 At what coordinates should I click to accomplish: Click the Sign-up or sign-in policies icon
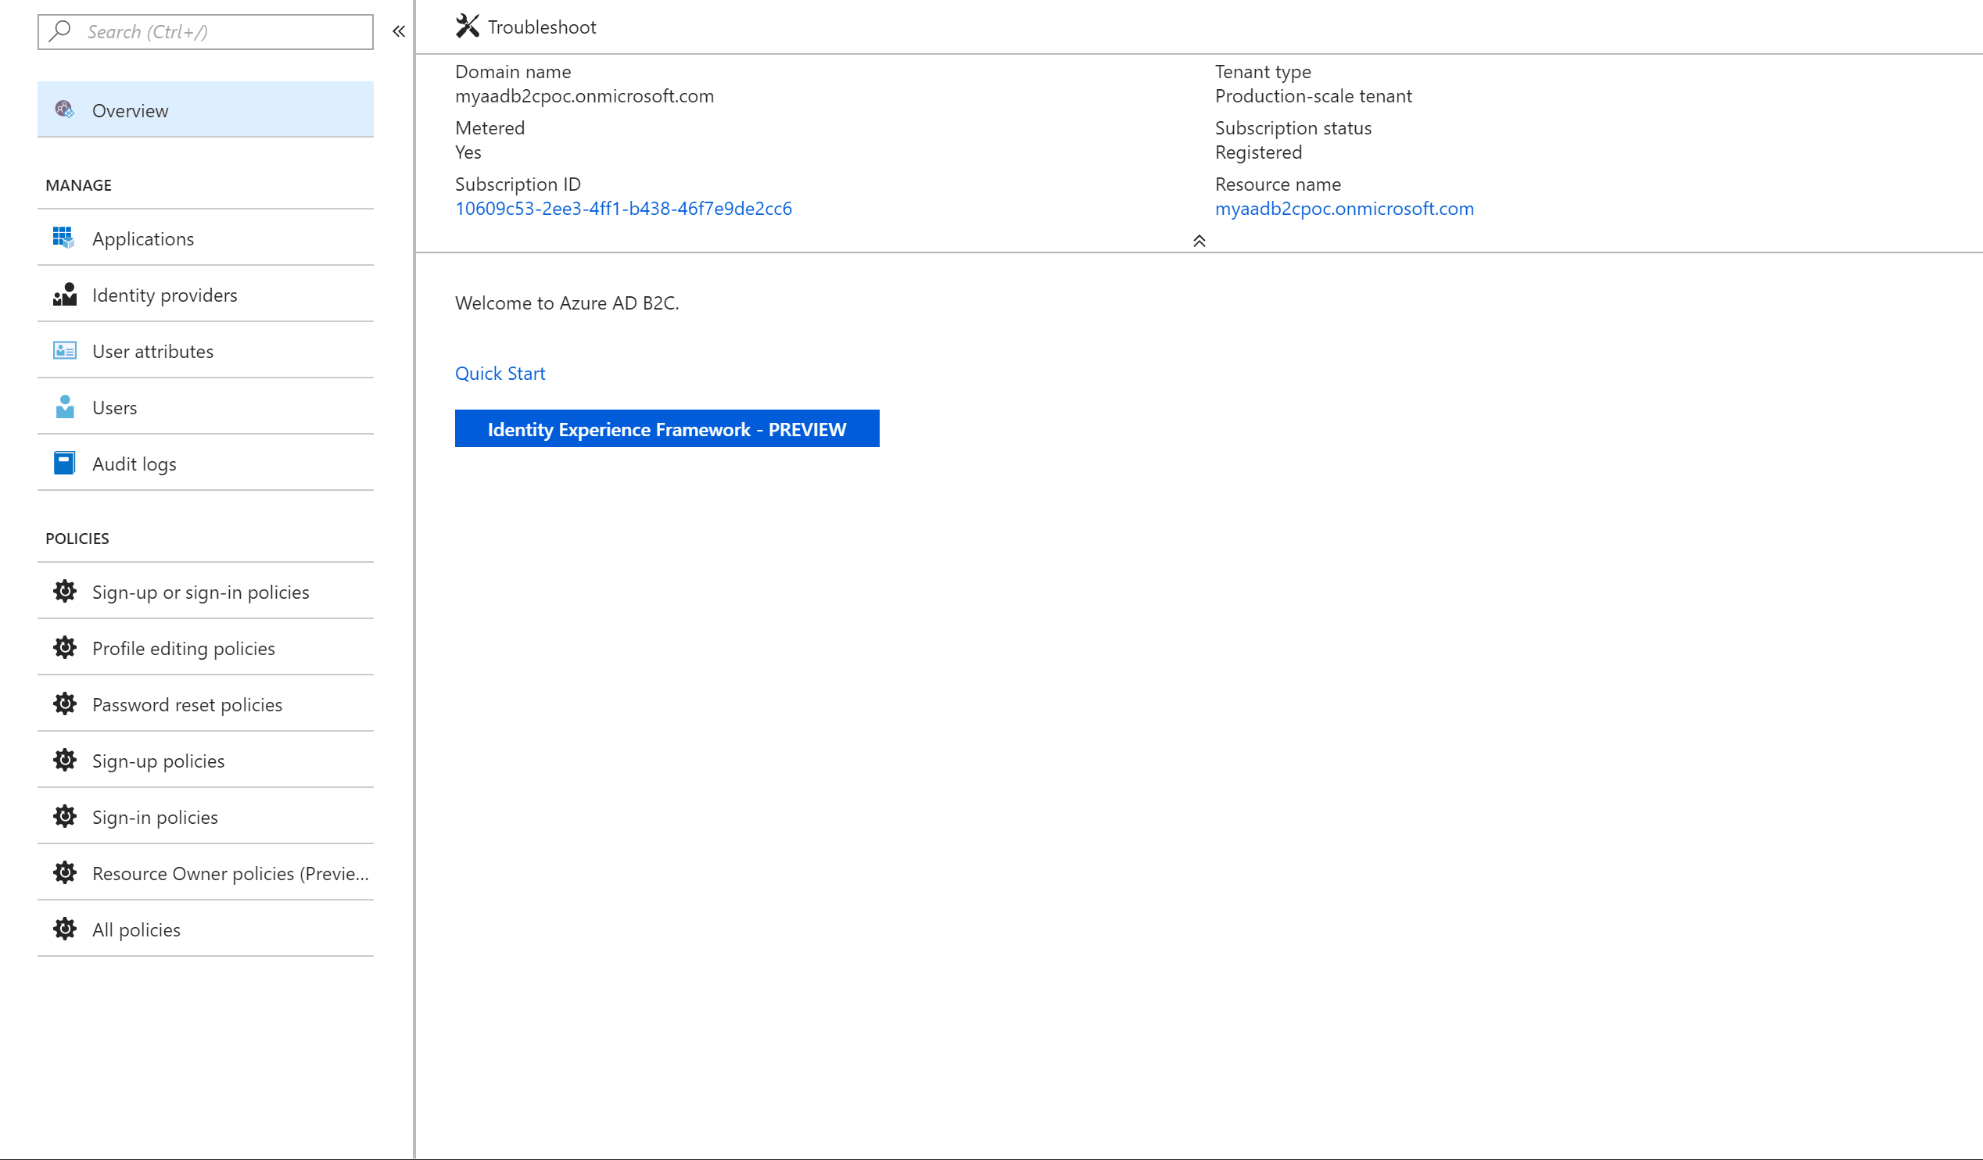tap(63, 589)
